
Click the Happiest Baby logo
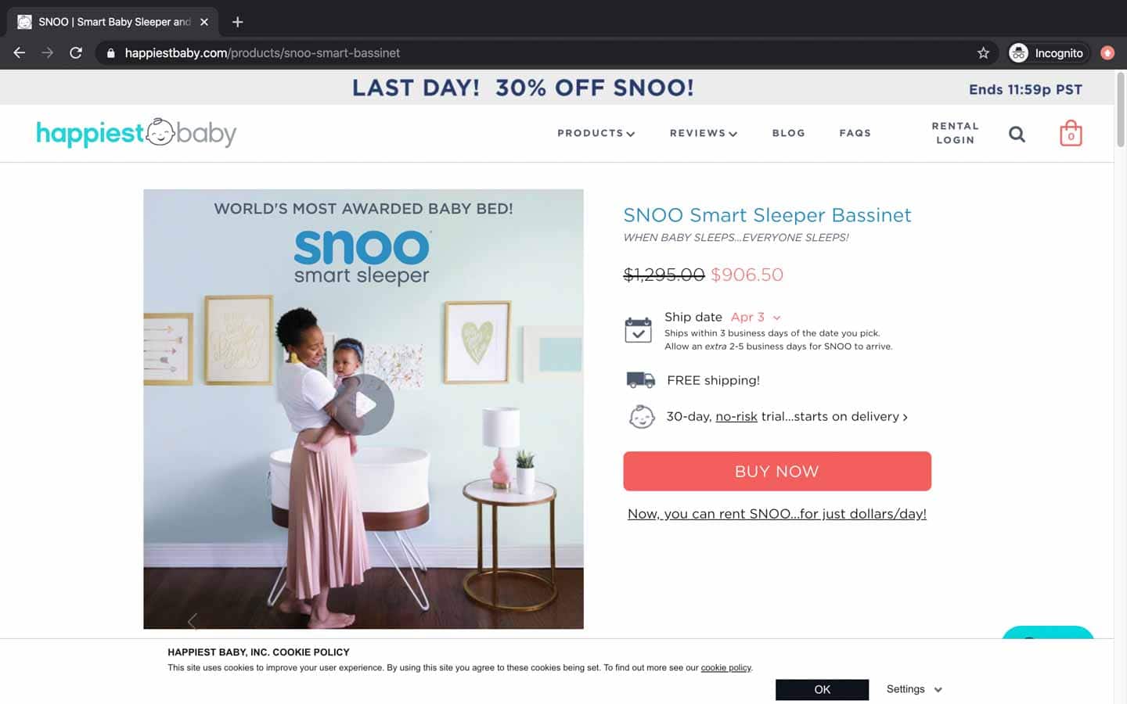tap(136, 133)
